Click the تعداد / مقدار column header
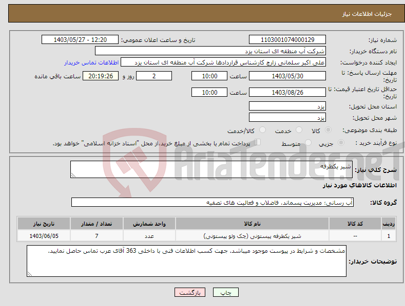This screenshot has height=306, width=405. pyautogui.click(x=97, y=224)
